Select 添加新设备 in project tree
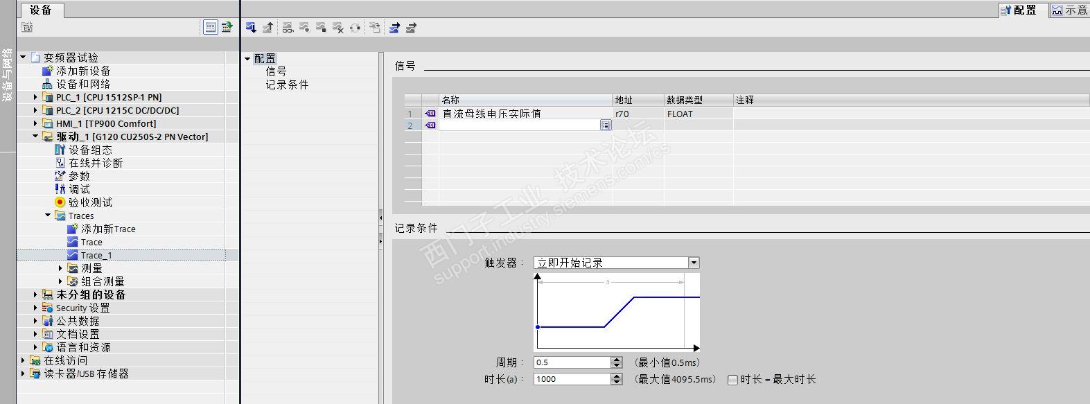This screenshot has width=1090, height=404. click(x=83, y=71)
